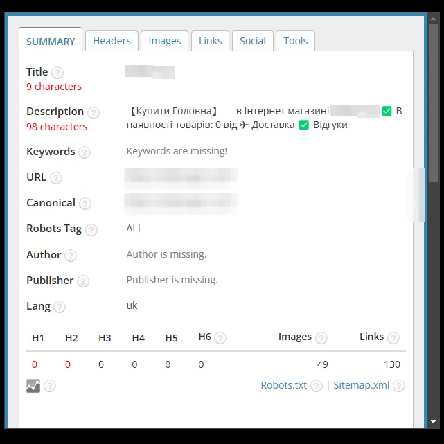Select the Social tab
The image size is (444, 444).
point(253,41)
